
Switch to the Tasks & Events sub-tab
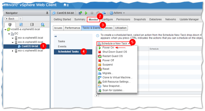[91, 28]
